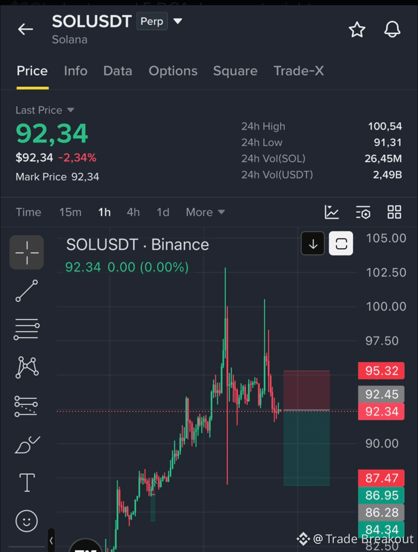
Task: Select the horizontal lines Fibonacci tool
Action: (x=27, y=329)
